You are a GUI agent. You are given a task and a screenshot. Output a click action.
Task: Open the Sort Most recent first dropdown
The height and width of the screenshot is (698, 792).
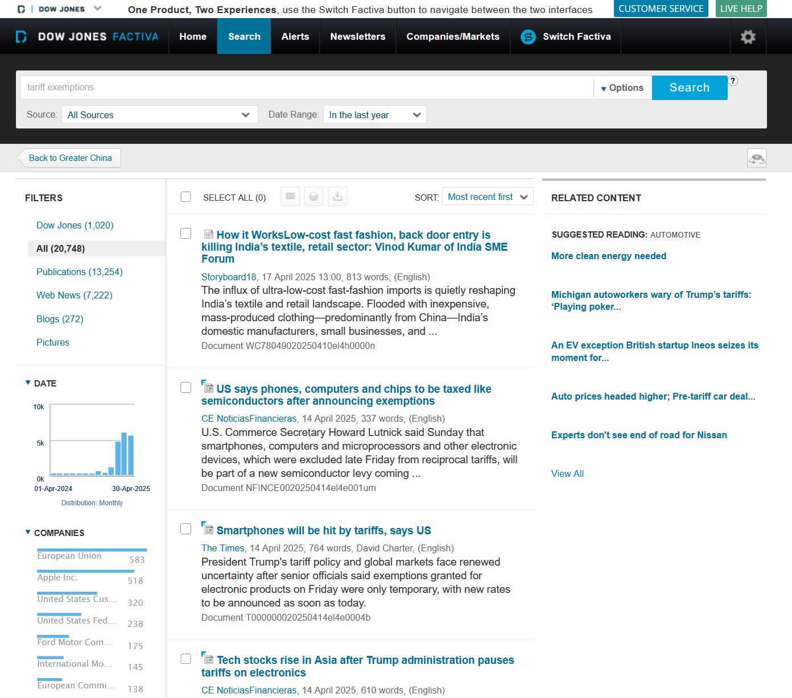click(x=488, y=197)
